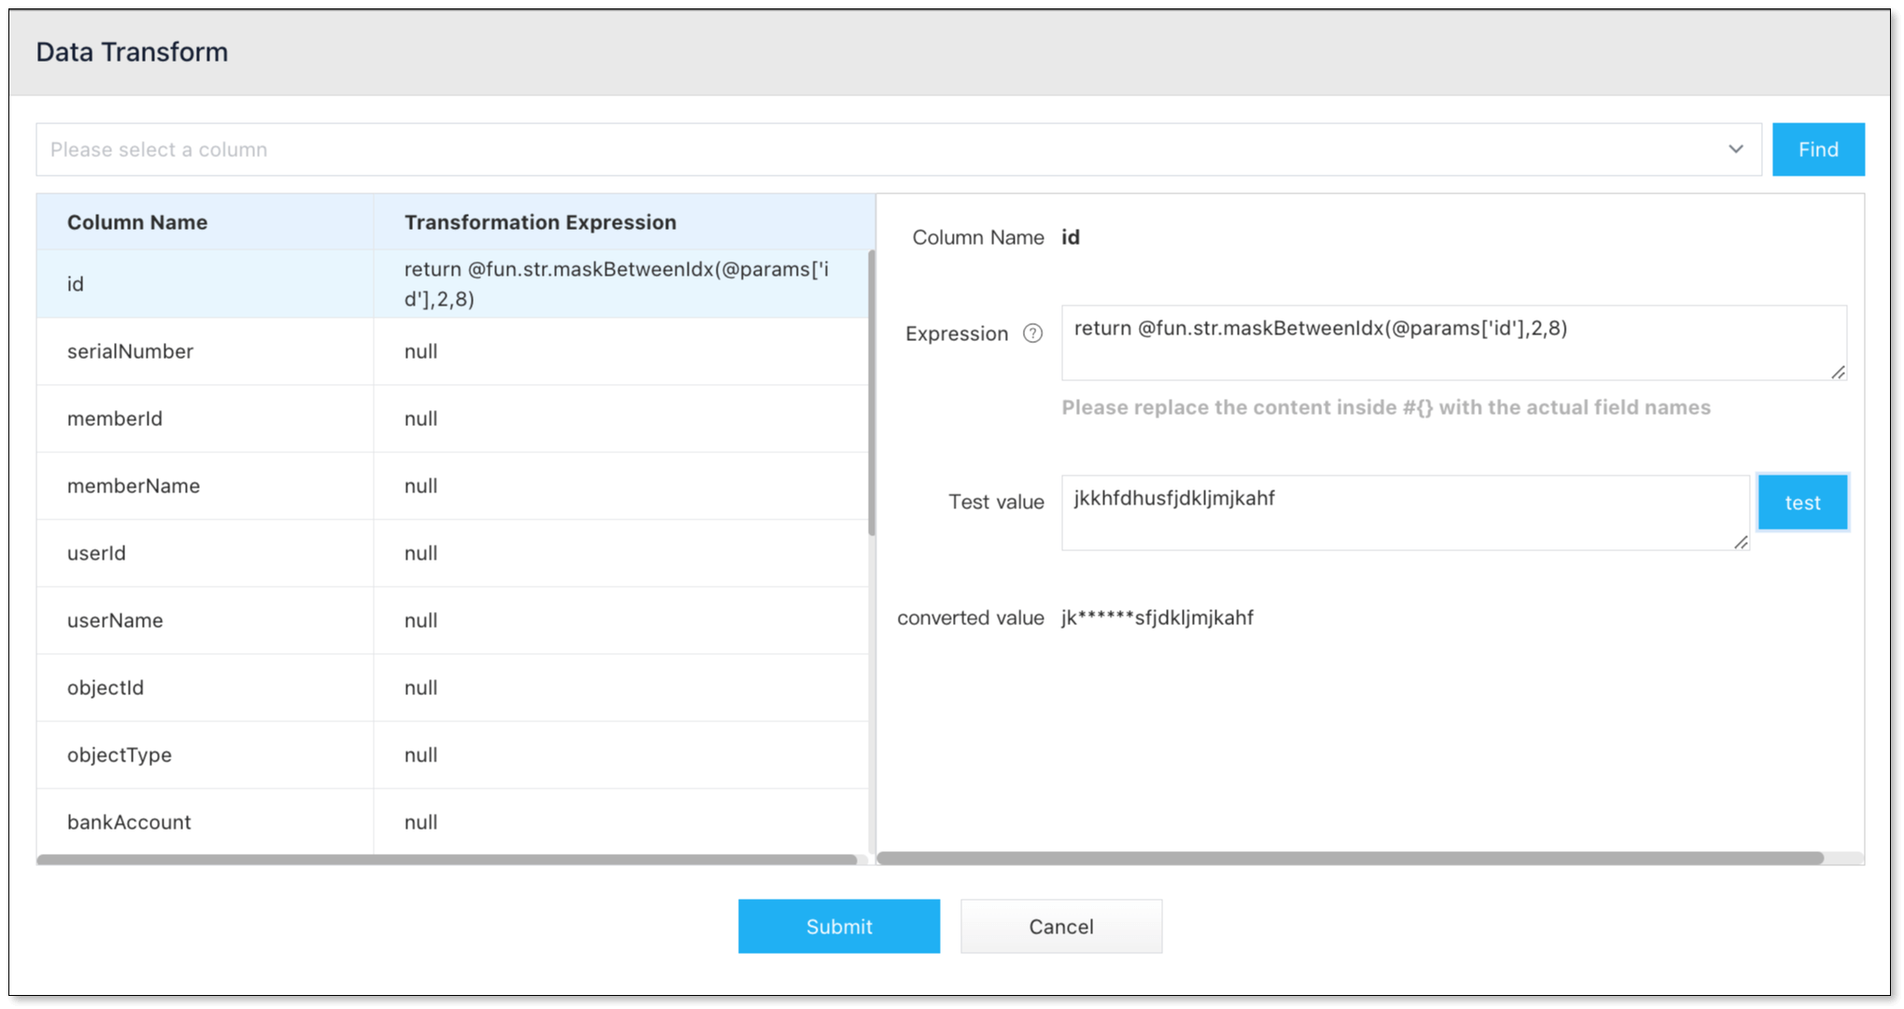Click the blue test button
Viewport: 1904px width, 1009px height.
pyautogui.click(x=1801, y=503)
